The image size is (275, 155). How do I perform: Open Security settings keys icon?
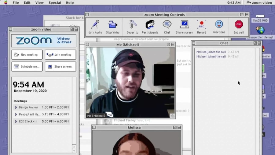click(x=132, y=25)
